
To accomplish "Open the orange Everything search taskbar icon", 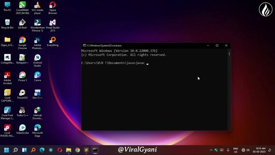I will pyautogui.click(x=33, y=150).
